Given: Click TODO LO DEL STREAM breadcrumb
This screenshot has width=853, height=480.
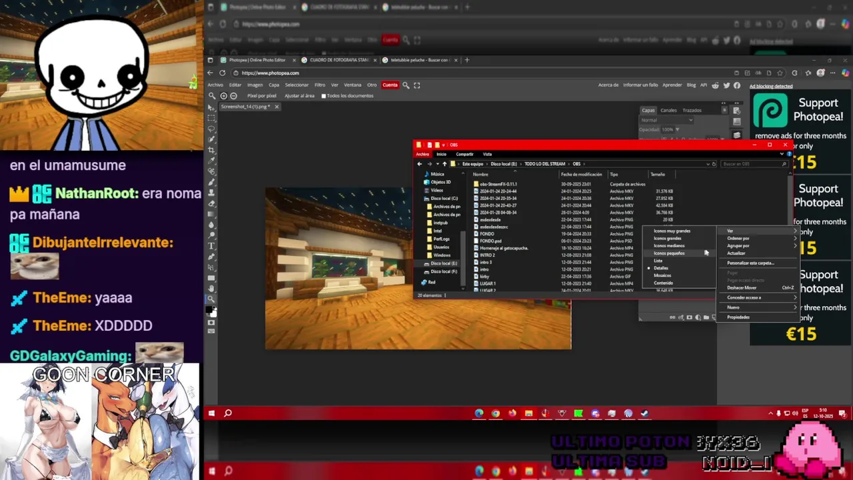Looking at the screenshot, I should click(544, 164).
